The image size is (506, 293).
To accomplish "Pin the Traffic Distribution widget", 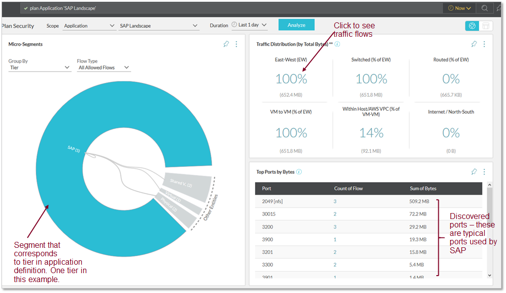I will tap(474, 44).
